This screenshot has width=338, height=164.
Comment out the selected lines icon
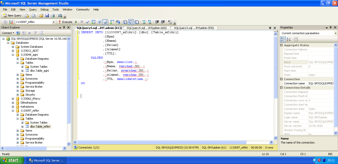[x=144, y=22]
